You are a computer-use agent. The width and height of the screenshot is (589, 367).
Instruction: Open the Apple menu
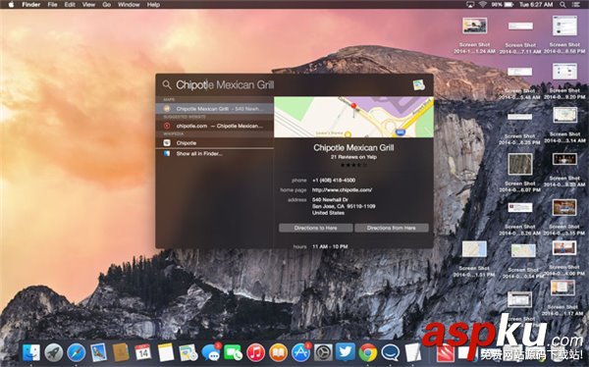11,5
